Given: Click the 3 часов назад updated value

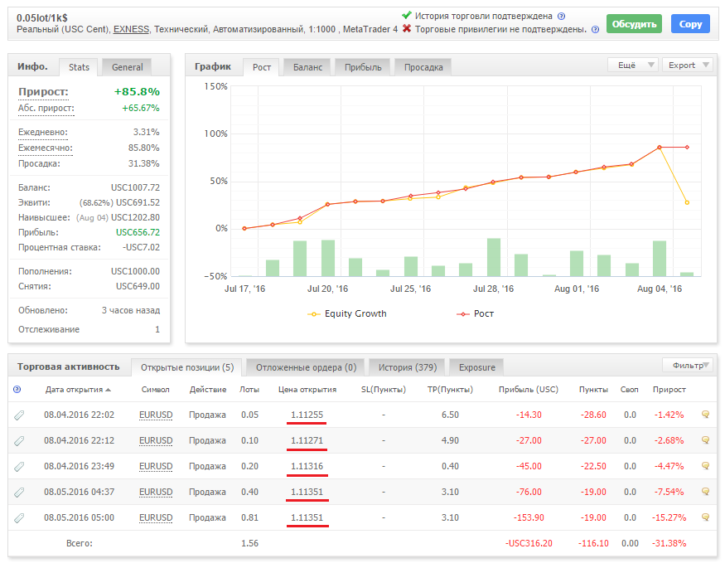Looking at the screenshot, I should pos(131,310).
